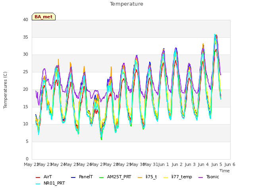The height and width of the screenshot is (191, 254).
Task: Click the red AirT legend swatch
Action: [x=38, y=177]
